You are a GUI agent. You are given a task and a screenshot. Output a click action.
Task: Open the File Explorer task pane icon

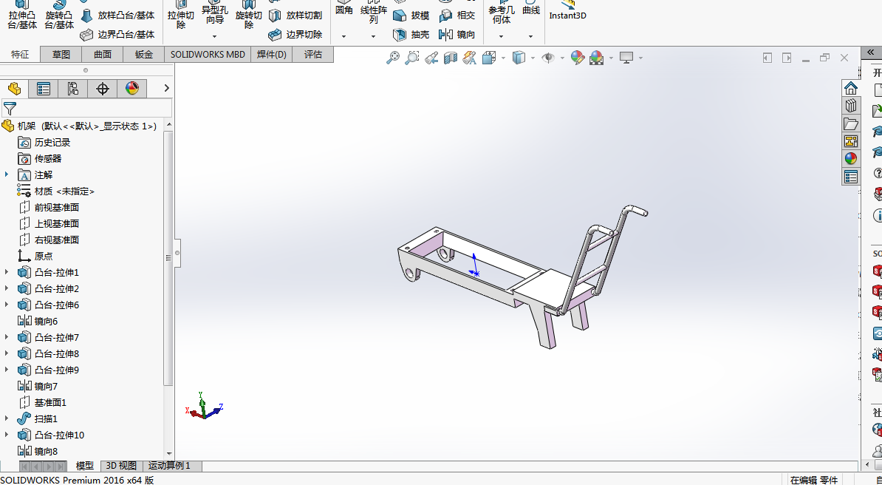(850, 123)
